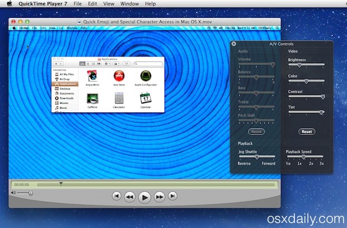Open the Finder action gear dropdown

tap(107, 64)
